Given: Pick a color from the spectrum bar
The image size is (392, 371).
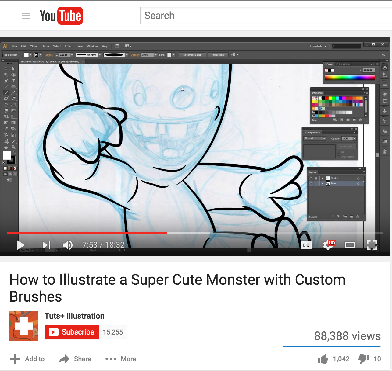Looking at the screenshot, I should 350,78.
